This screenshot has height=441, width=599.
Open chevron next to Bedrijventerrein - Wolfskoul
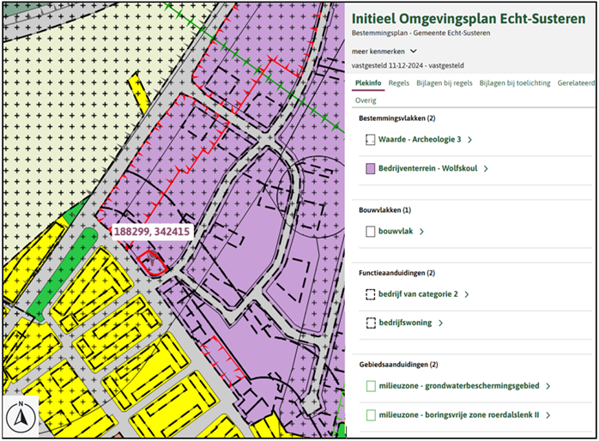(486, 169)
